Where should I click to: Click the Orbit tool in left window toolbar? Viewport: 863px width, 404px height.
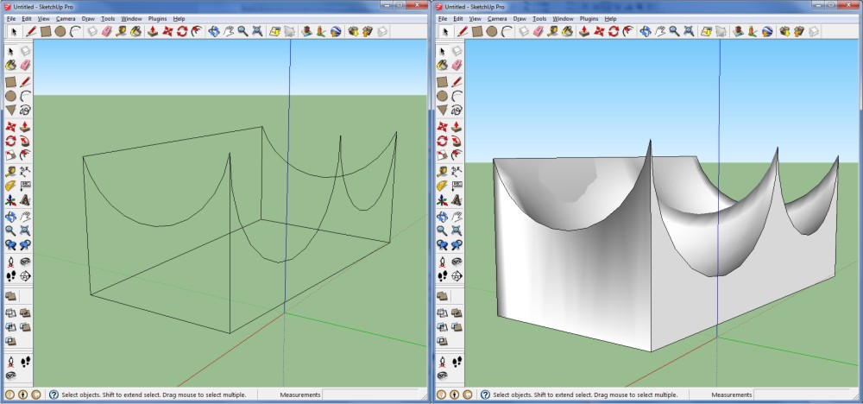(213, 31)
